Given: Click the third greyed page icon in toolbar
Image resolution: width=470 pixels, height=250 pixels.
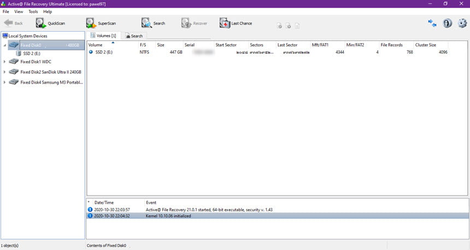Looking at the screenshot, I should pos(297,26).
